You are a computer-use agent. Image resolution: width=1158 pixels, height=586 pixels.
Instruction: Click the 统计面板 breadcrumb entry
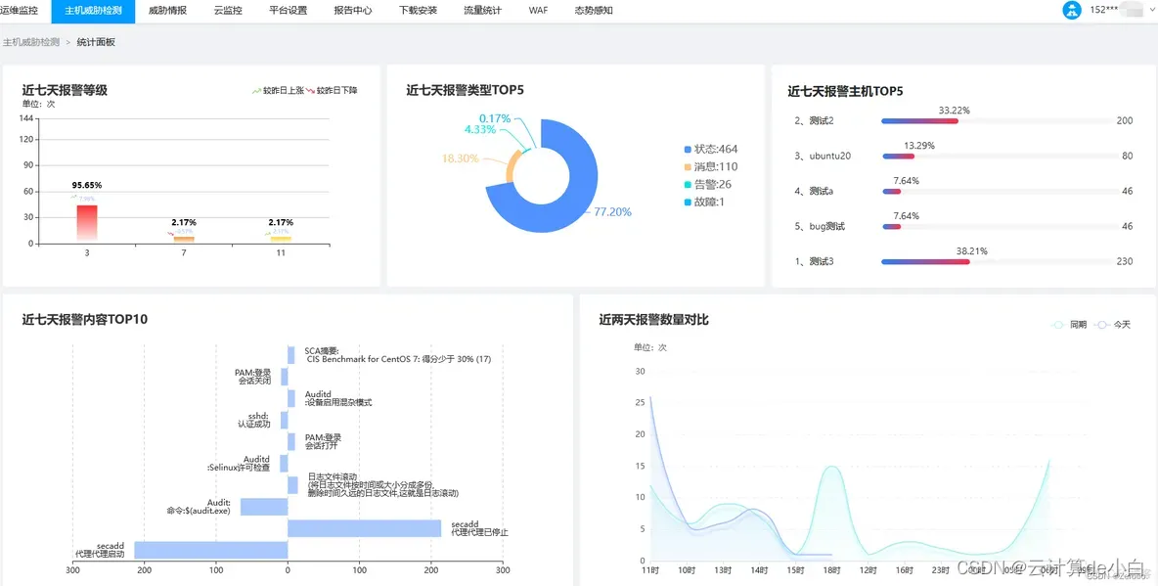click(98, 42)
